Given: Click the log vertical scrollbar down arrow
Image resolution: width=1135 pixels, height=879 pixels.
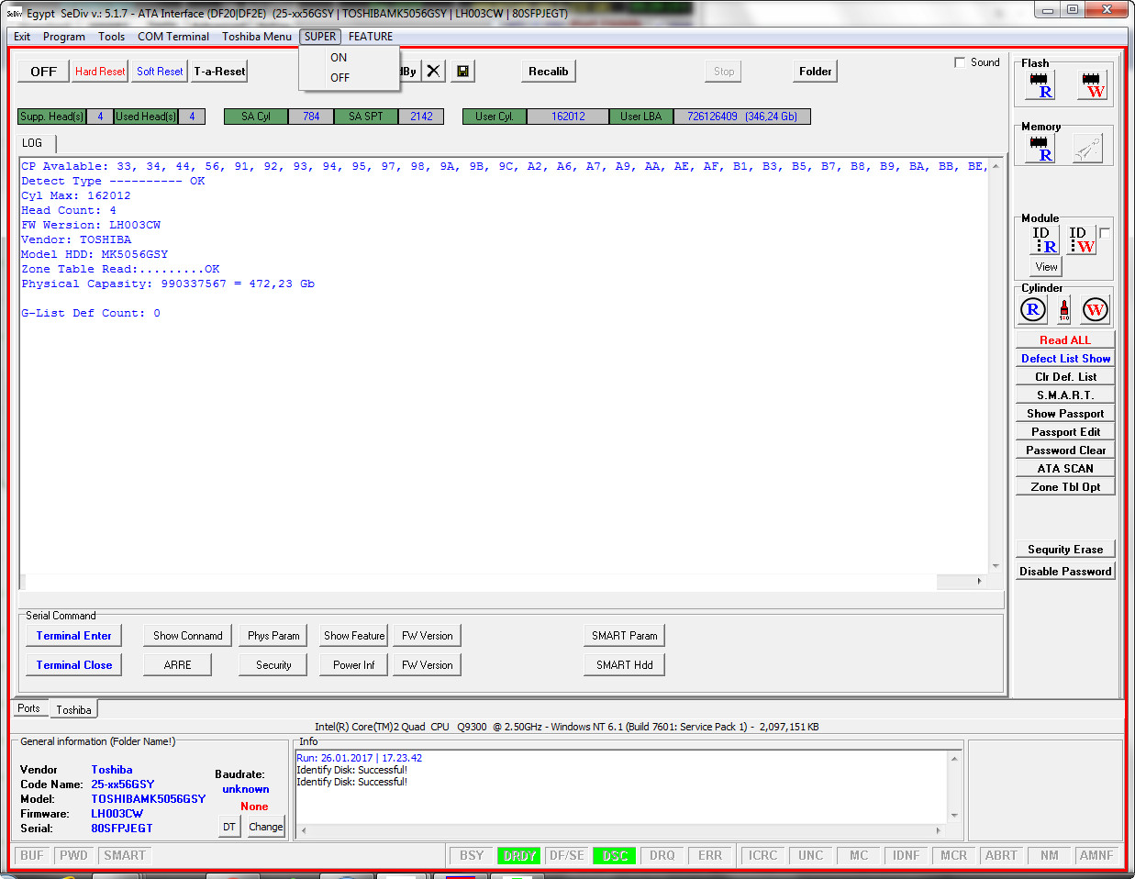Looking at the screenshot, I should coord(996,566).
